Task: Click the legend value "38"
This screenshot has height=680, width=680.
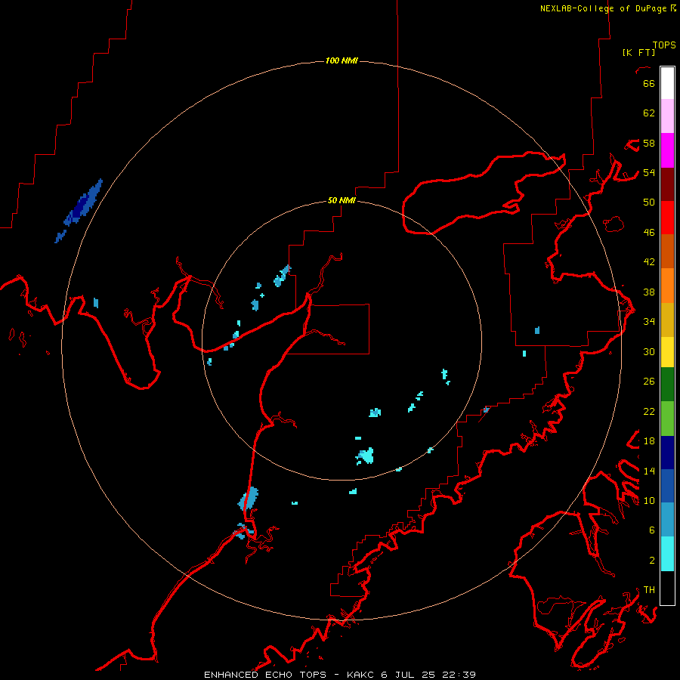Action: click(649, 292)
